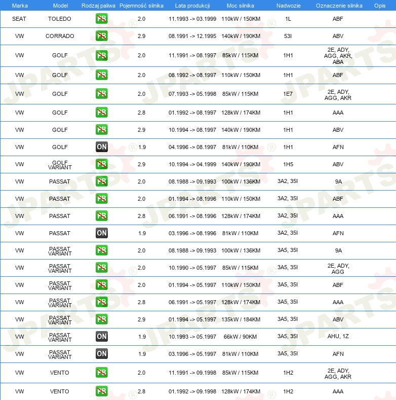Select production dates 11.1991 -> 09.1998
The width and height of the screenshot is (396, 400).
[192, 373]
